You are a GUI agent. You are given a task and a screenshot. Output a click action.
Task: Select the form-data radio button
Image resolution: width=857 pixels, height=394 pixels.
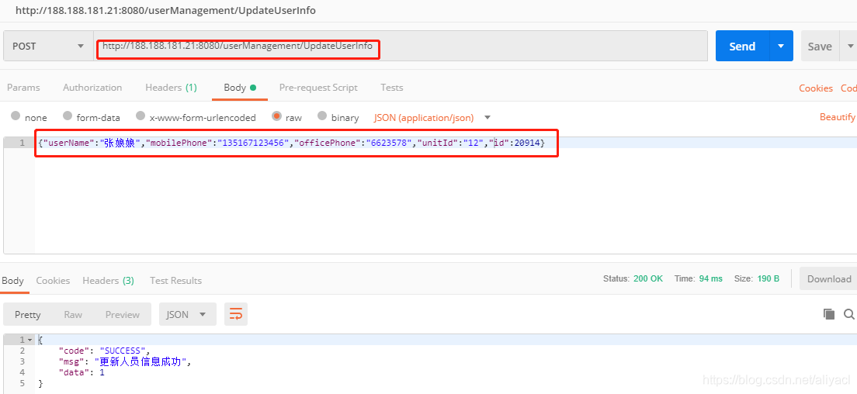pos(68,116)
